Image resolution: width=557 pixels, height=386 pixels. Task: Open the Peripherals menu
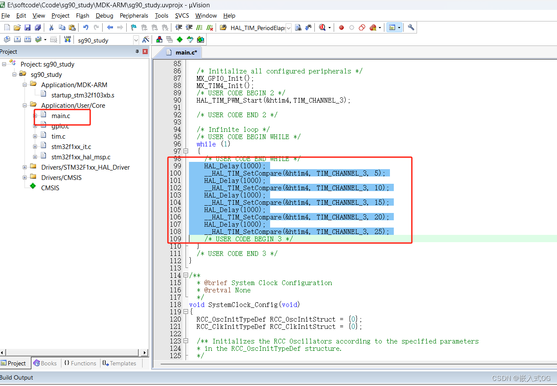(134, 15)
